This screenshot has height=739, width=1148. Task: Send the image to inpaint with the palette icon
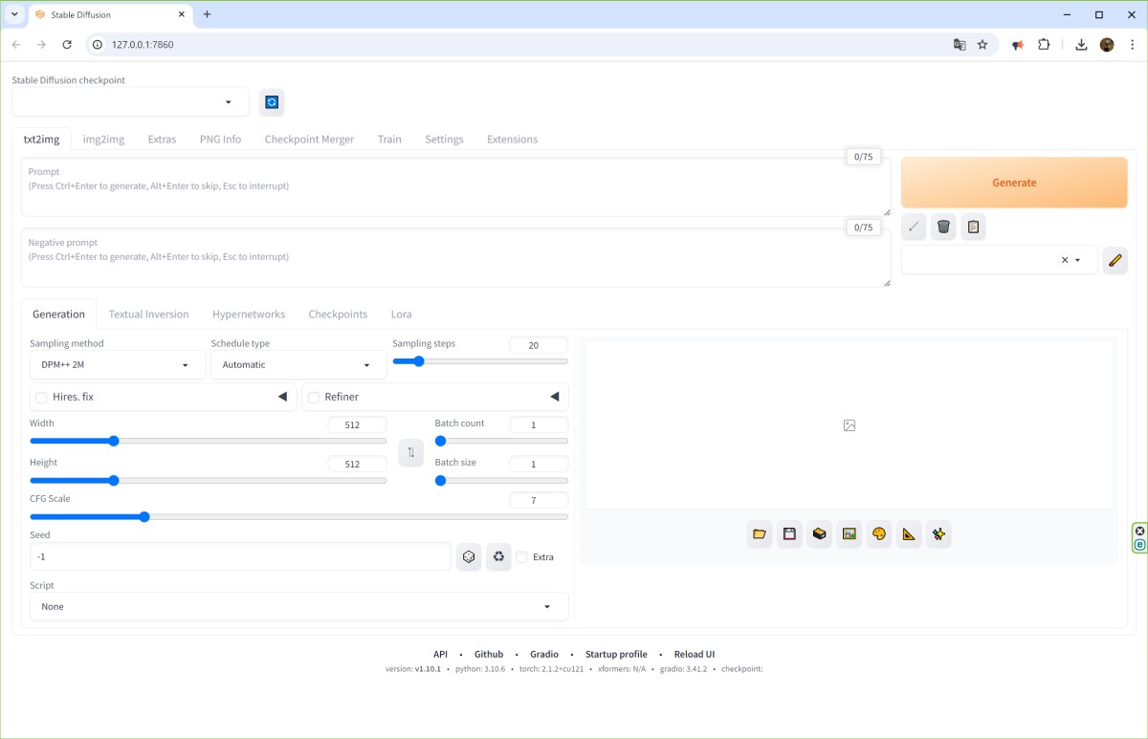coord(879,533)
